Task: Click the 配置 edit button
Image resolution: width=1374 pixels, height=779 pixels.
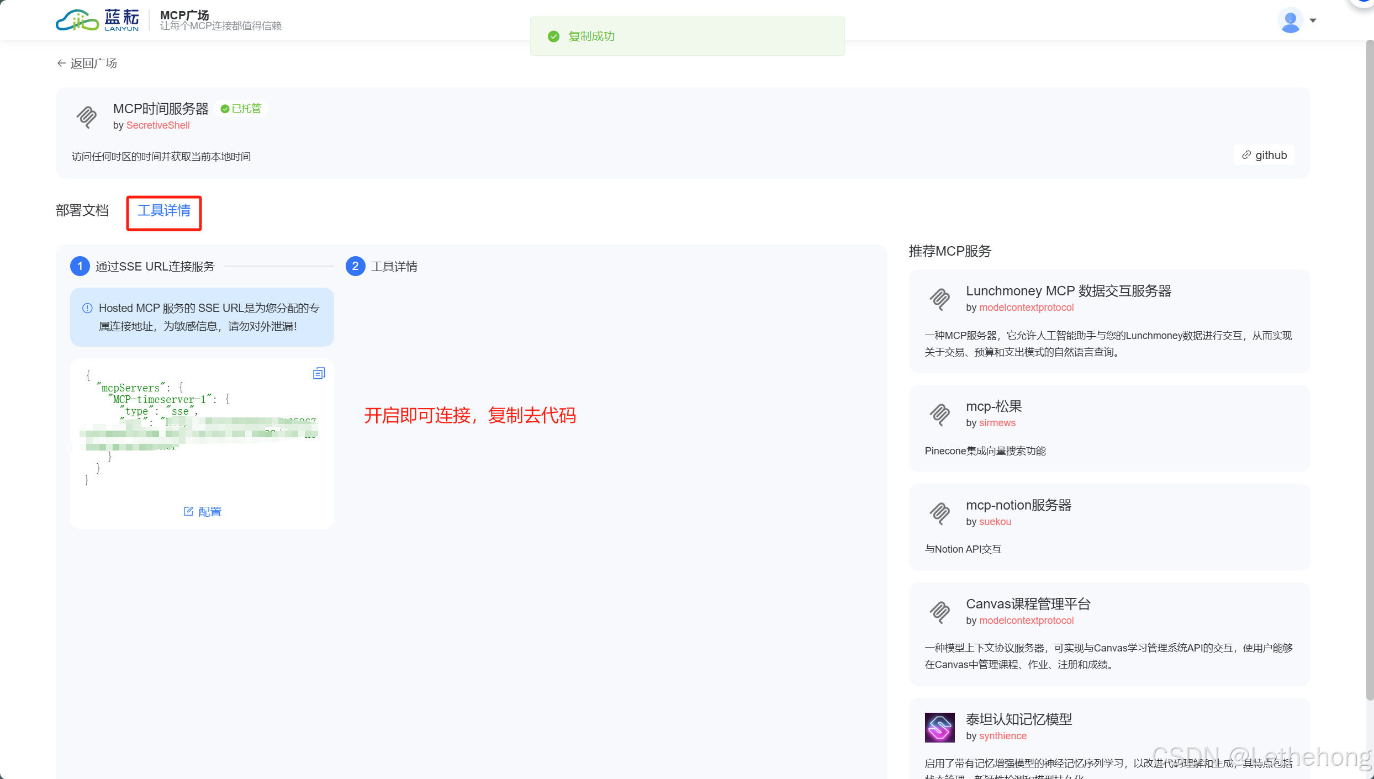Action: pos(202,512)
